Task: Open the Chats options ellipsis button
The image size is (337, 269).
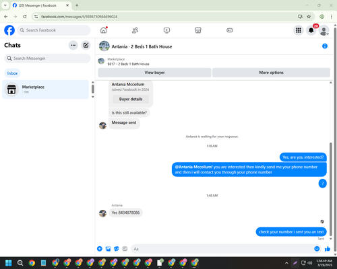Action: pos(73,45)
